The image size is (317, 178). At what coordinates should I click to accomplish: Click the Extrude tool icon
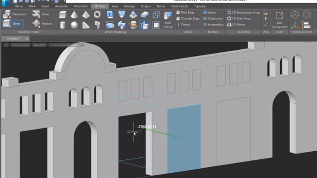coord(110,15)
